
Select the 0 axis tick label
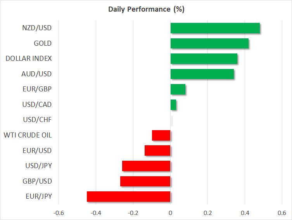[x=170, y=213]
